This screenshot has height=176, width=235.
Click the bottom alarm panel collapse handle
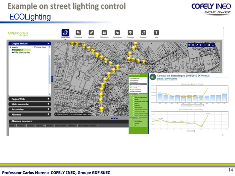[x=114, y=118]
